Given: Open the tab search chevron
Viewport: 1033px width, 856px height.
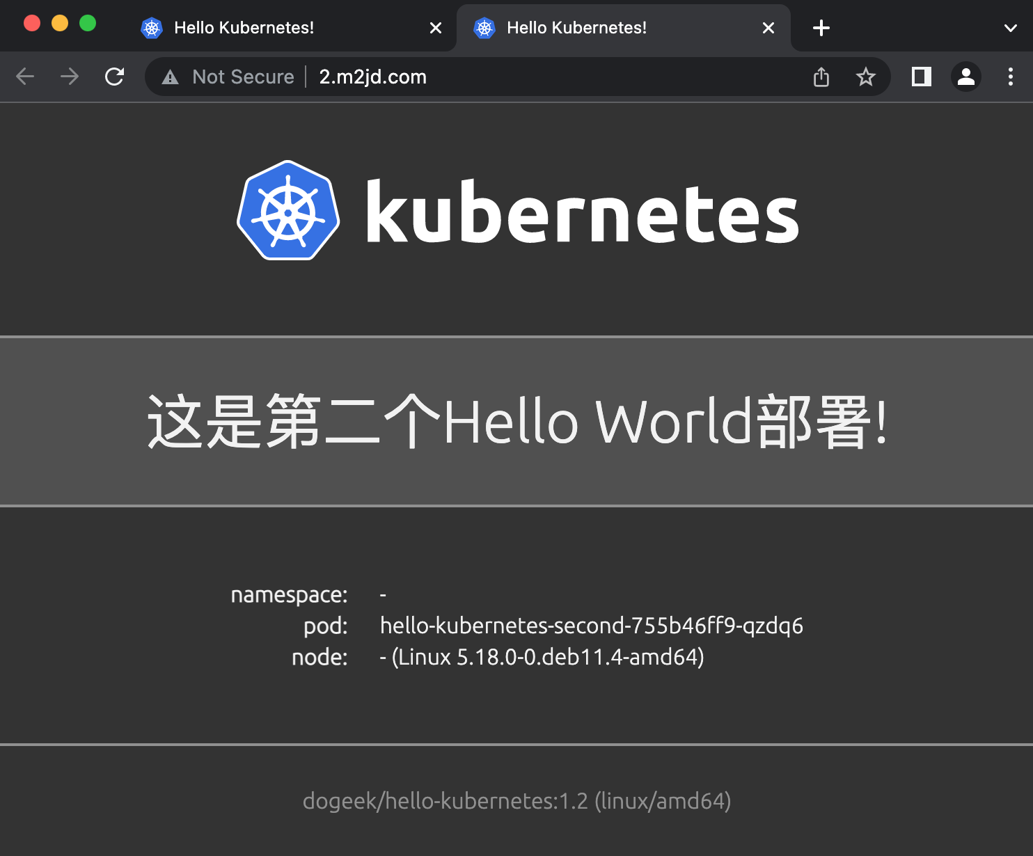Looking at the screenshot, I should point(1010,28).
